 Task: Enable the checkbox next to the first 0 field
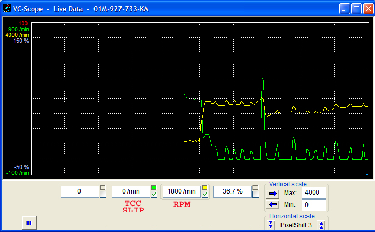(103, 195)
